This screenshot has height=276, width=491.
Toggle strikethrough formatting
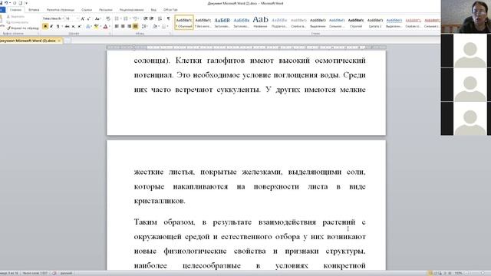(67, 26)
